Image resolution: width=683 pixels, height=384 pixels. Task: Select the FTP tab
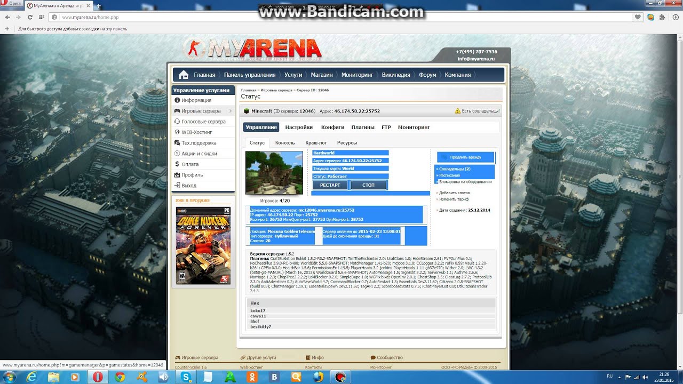click(x=386, y=127)
